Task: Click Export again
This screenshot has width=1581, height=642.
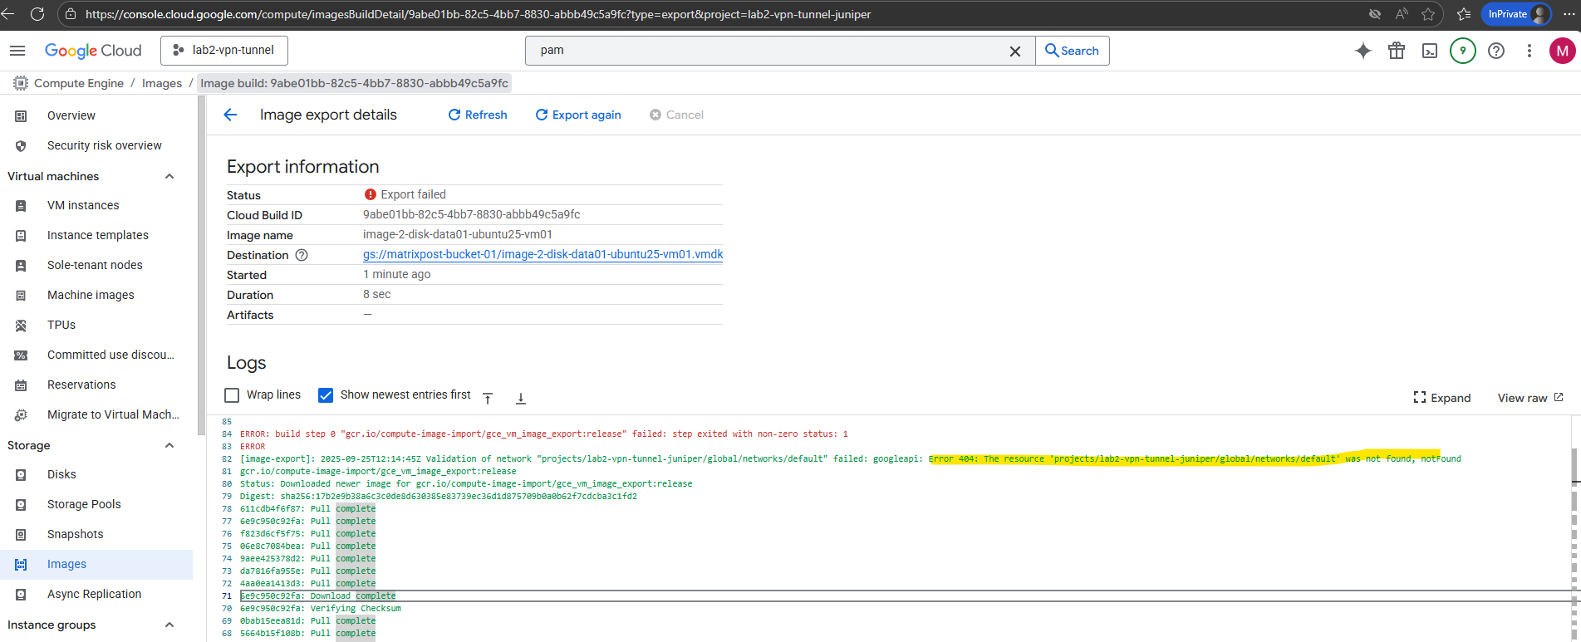Action: pyautogui.click(x=578, y=115)
